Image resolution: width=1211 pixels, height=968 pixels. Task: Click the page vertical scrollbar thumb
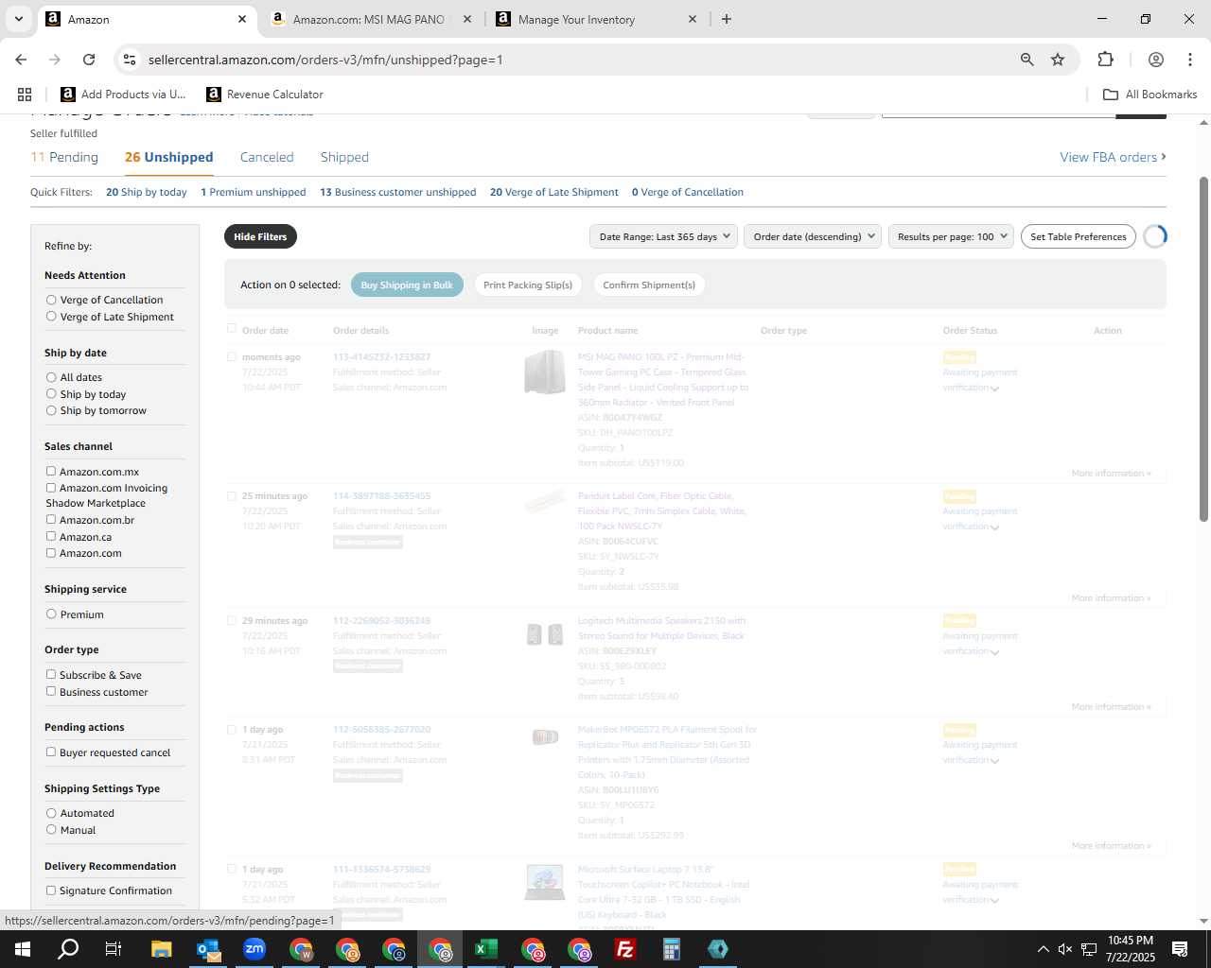coord(1203,348)
